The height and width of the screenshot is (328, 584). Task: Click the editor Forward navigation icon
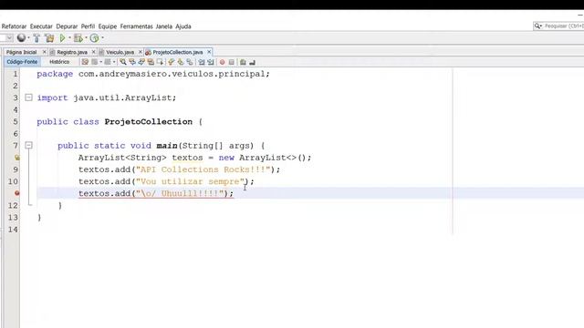(x=108, y=62)
